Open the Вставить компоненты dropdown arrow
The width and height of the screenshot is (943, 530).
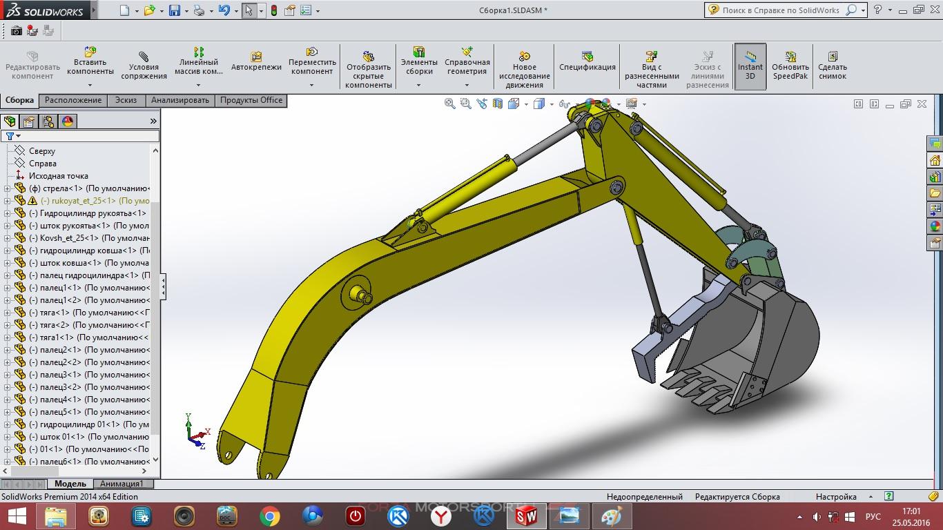point(90,85)
